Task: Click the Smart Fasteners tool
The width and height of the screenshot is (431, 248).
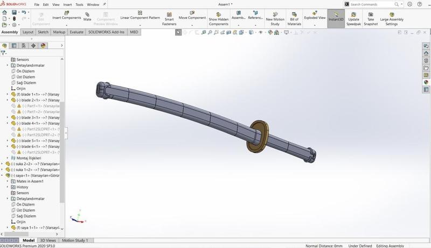Action: click(x=169, y=19)
